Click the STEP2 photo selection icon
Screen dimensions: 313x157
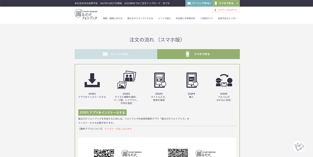pos(127,80)
